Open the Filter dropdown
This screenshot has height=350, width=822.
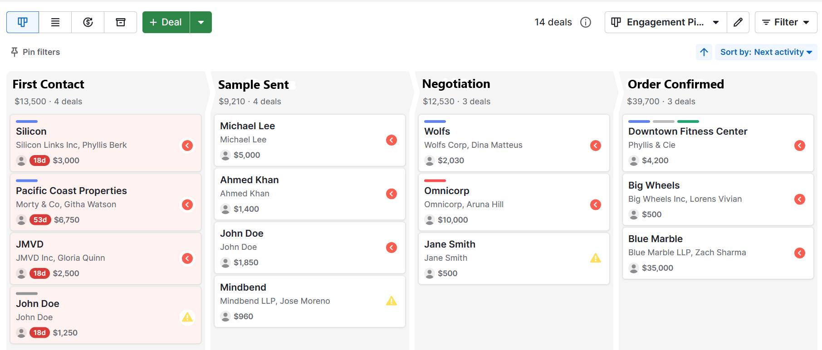[x=786, y=22]
